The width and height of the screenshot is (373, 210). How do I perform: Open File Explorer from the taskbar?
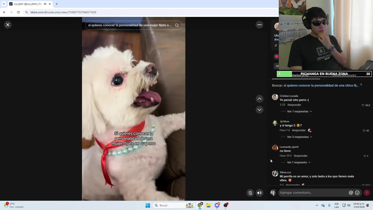(x=208, y=205)
